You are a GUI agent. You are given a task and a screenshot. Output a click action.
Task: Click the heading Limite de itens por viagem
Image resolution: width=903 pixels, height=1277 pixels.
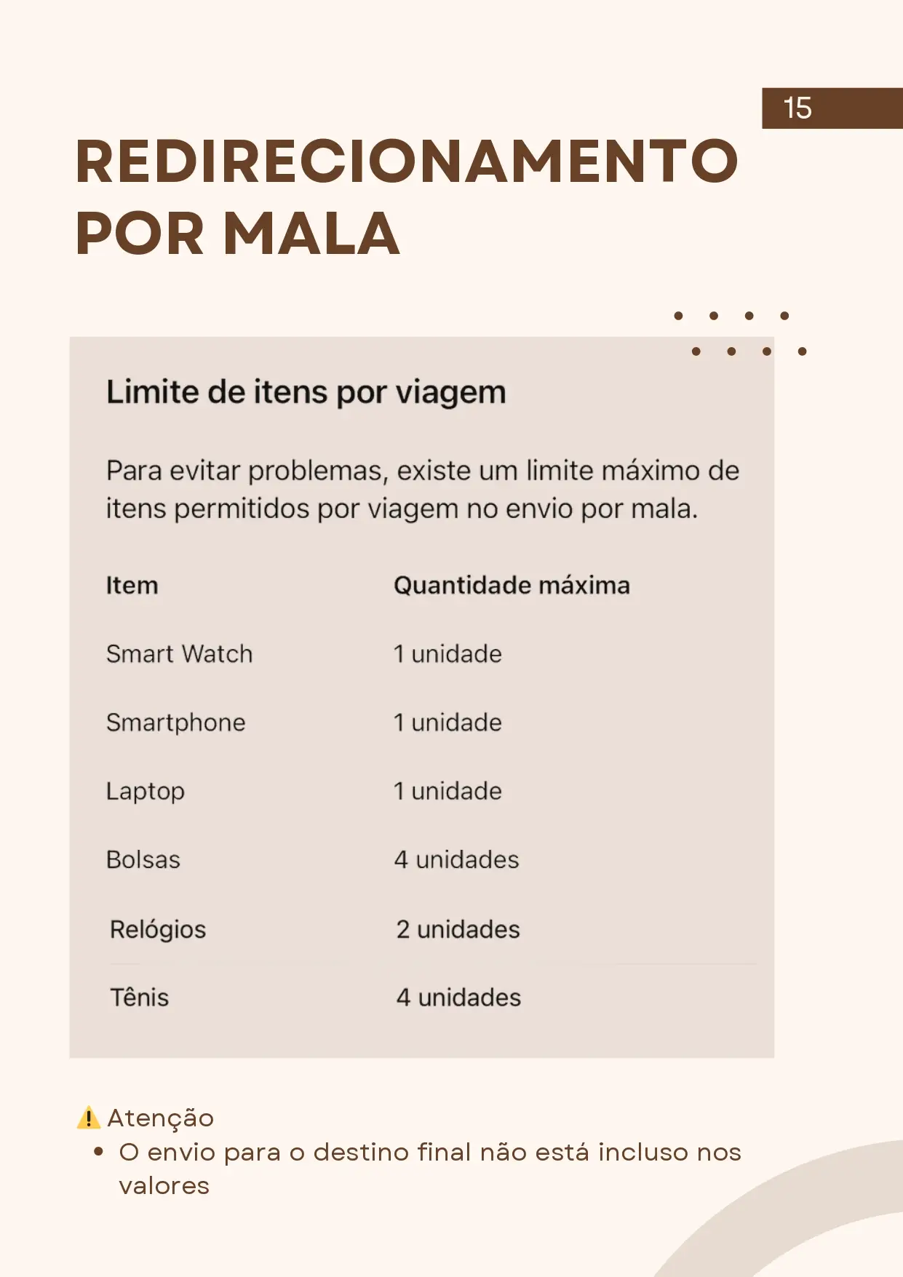pos(306,392)
